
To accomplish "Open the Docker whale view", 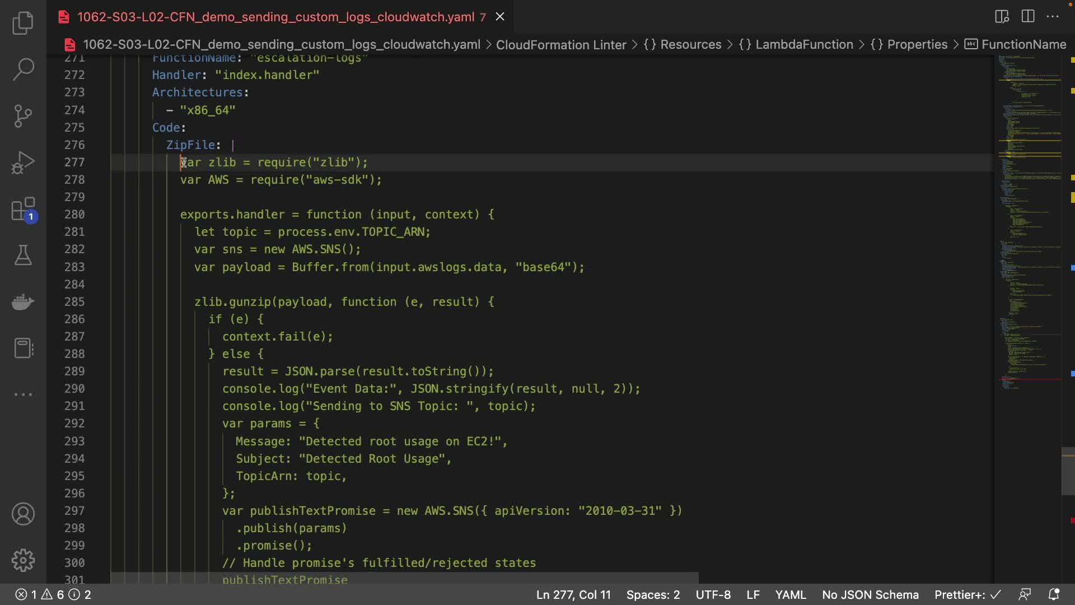I will click(23, 302).
